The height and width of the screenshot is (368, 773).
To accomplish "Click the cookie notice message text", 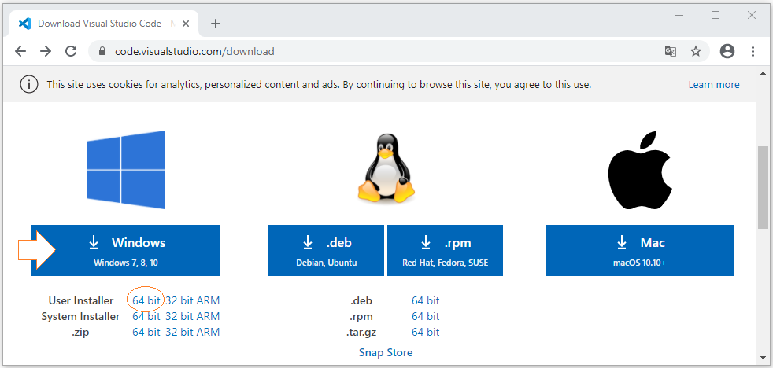I will (x=319, y=85).
